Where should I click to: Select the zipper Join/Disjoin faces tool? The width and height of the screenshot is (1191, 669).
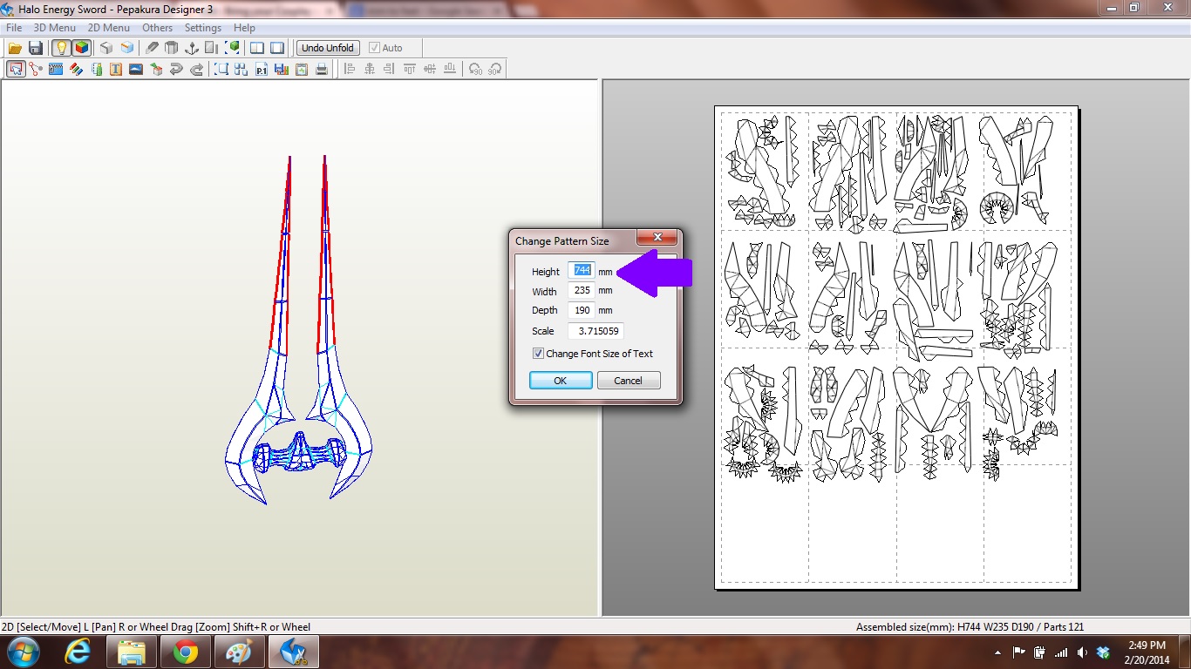click(x=56, y=70)
